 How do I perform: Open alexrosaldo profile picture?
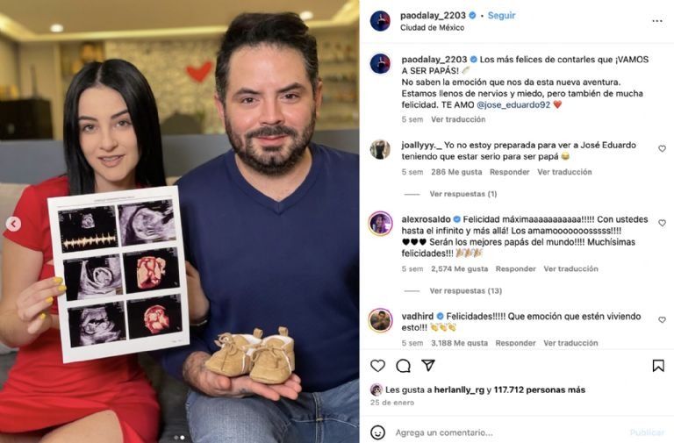pyautogui.click(x=380, y=224)
